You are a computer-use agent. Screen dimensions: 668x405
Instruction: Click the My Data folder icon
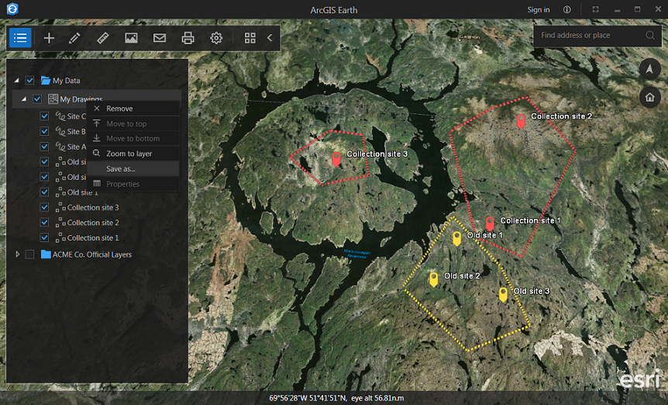(46, 80)
